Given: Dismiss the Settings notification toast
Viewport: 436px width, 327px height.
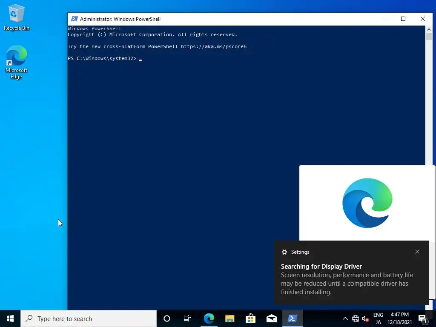Looking at the screenshot, I should (x=417, y=252).
